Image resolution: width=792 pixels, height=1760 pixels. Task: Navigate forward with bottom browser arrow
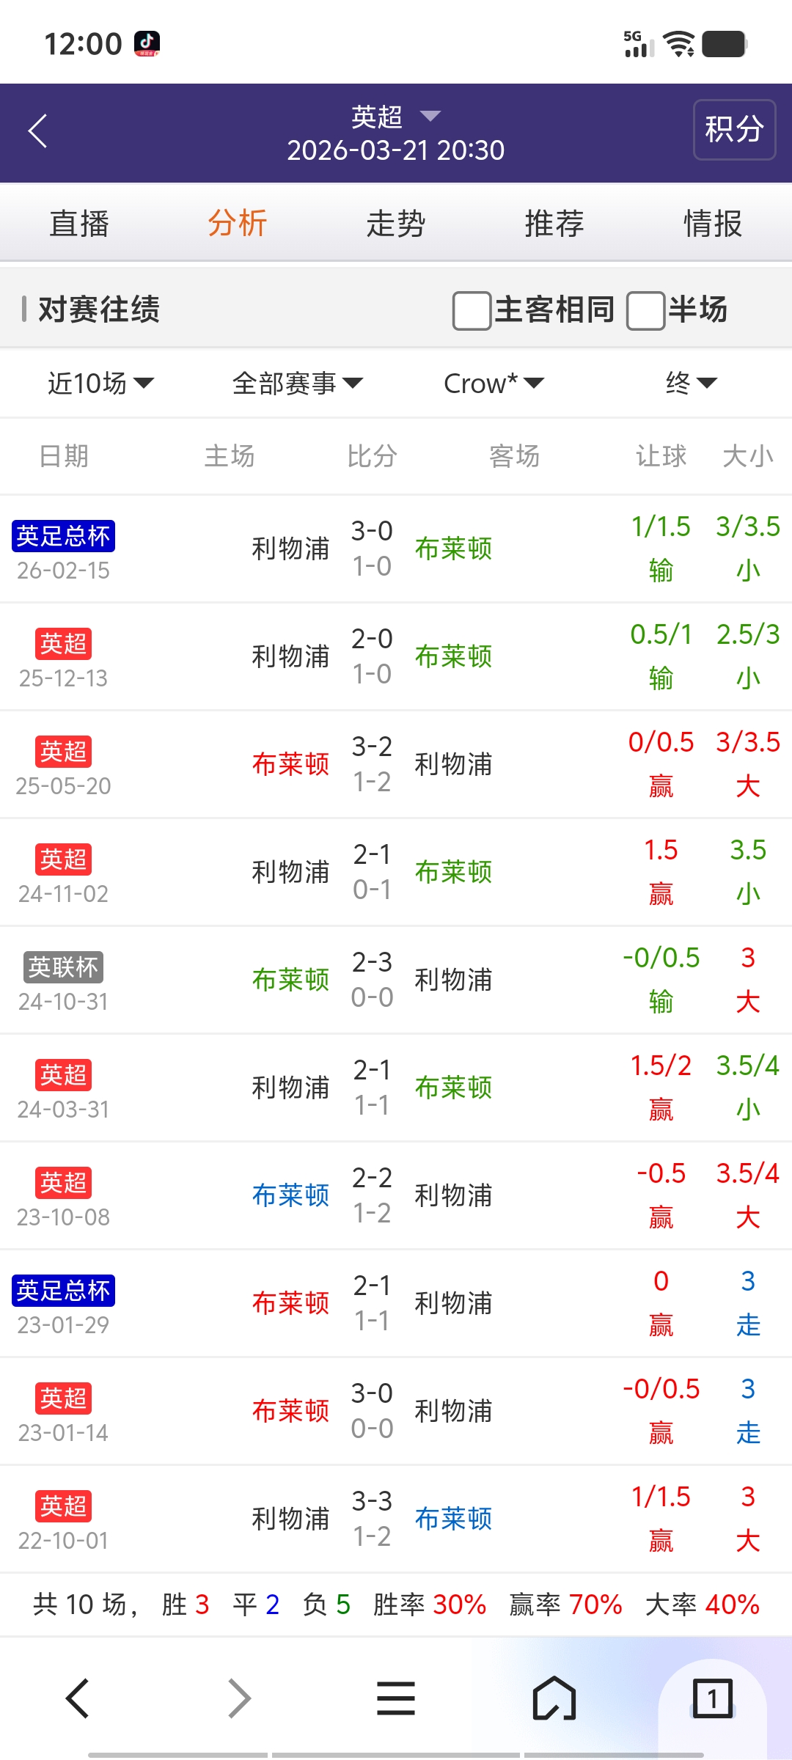239,1698
